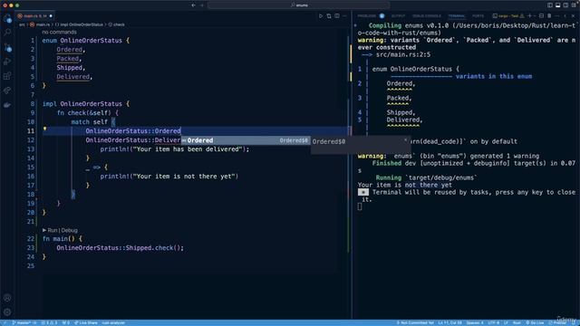Screen dimensions: 580x326
Task: Click errors and warnings count in status bar
Action: click(49, 322)
